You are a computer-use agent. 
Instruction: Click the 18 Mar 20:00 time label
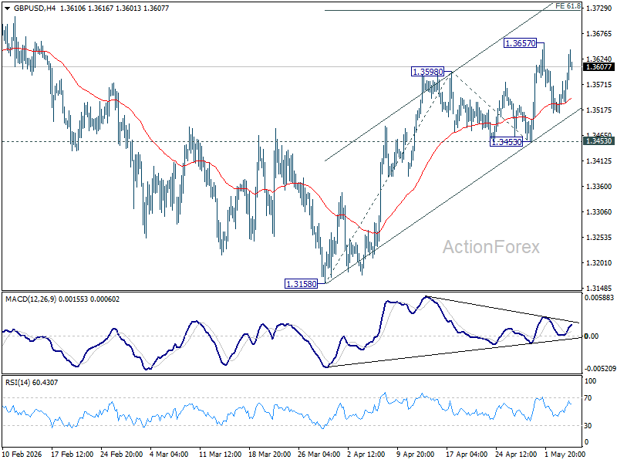tap(269, 455)
